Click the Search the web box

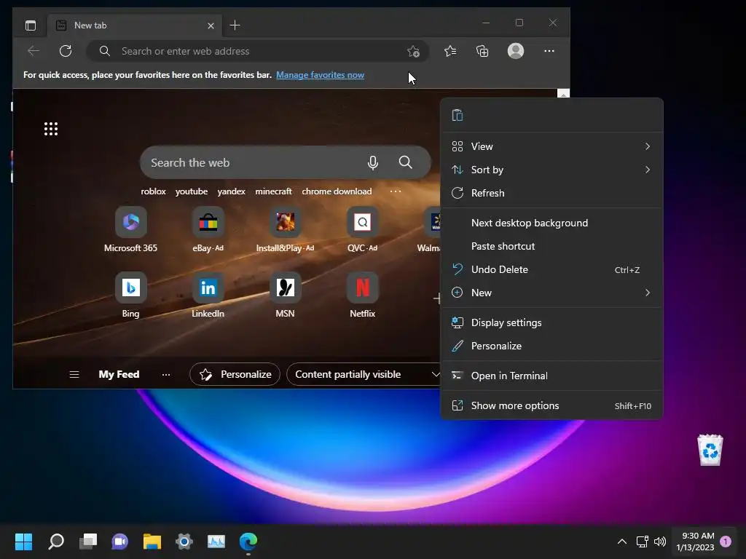coord(286,162)
